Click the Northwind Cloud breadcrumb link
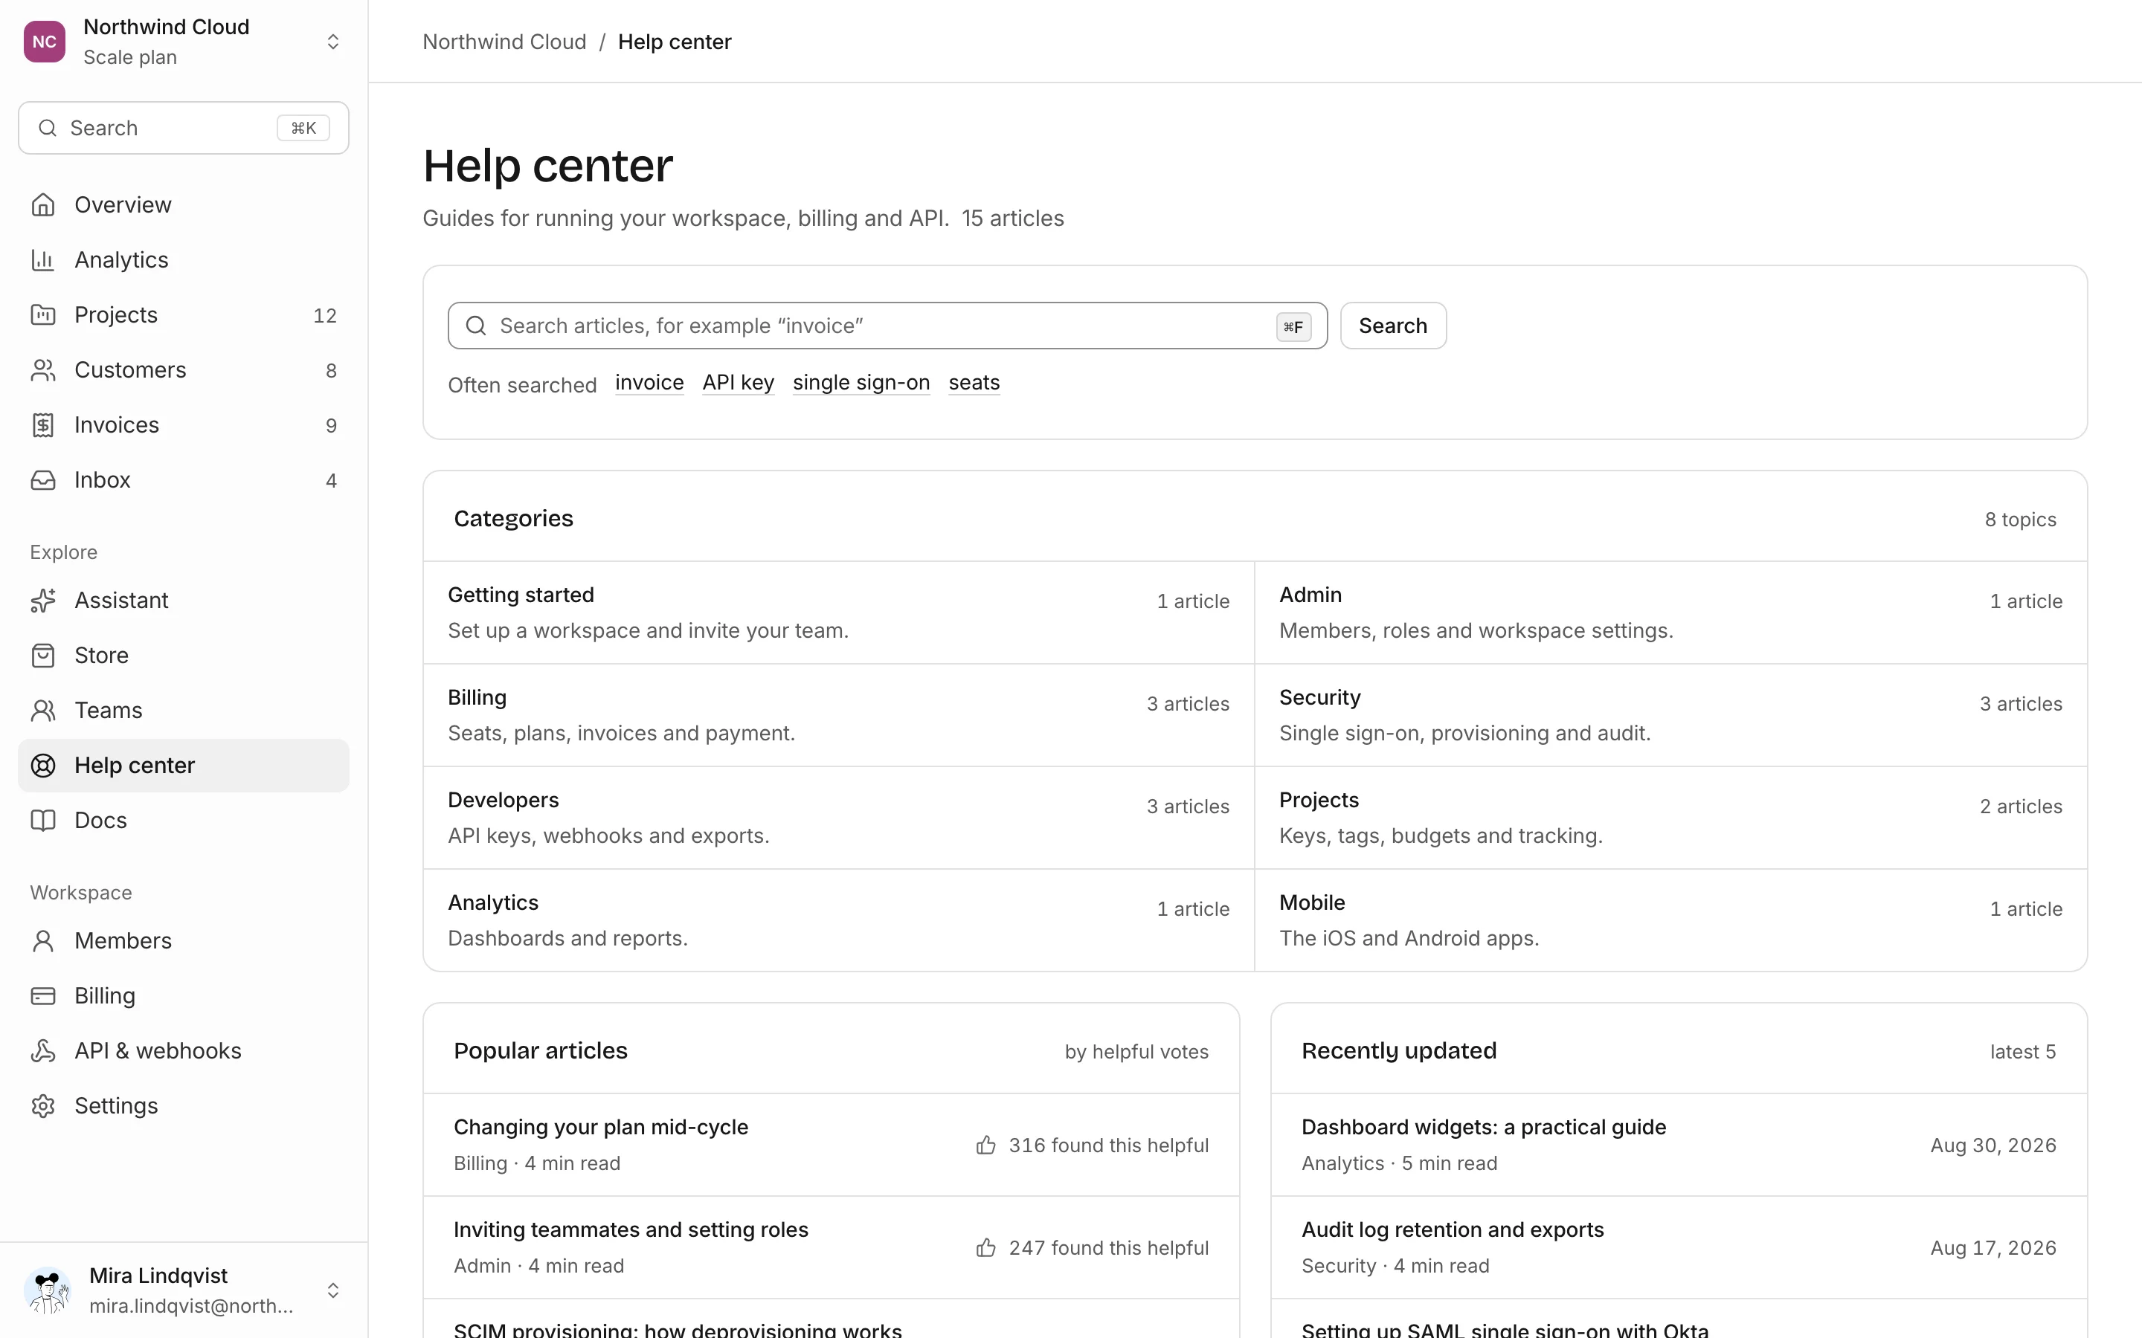The width and height of the screenshot is (2142, 1338). [x=504, y=42]
